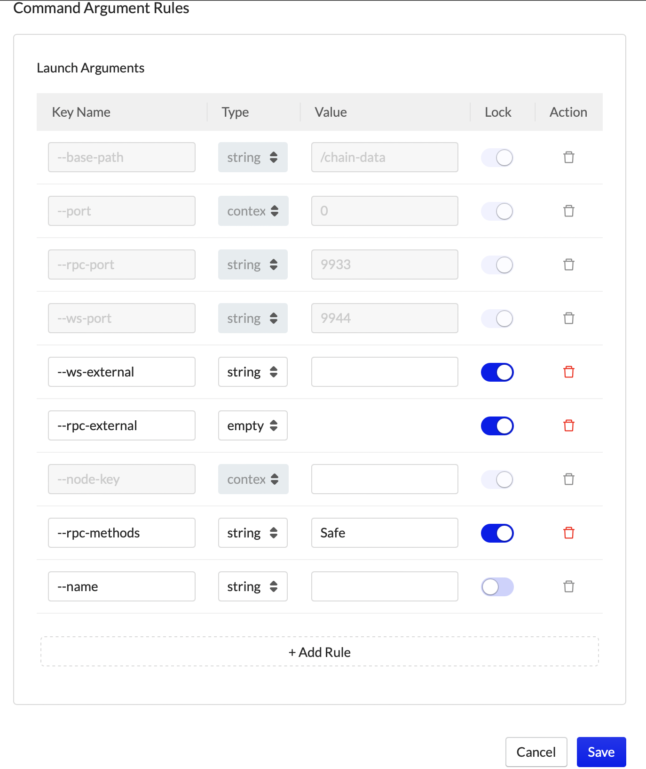Click the red trash icon for --rpc-external
This screenshot has height=769, width=646.
[568, 425]
